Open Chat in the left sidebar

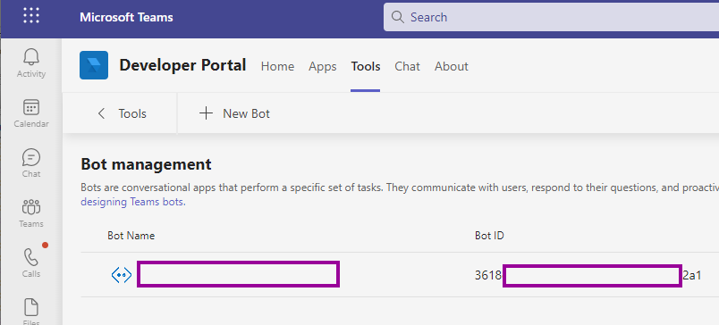tap(31, 163)
